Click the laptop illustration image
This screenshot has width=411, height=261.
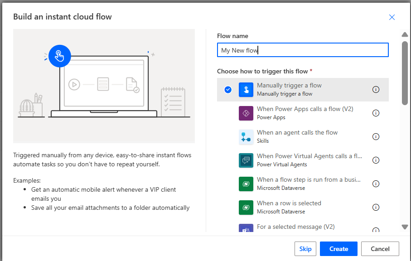click(x=104, y=86)
